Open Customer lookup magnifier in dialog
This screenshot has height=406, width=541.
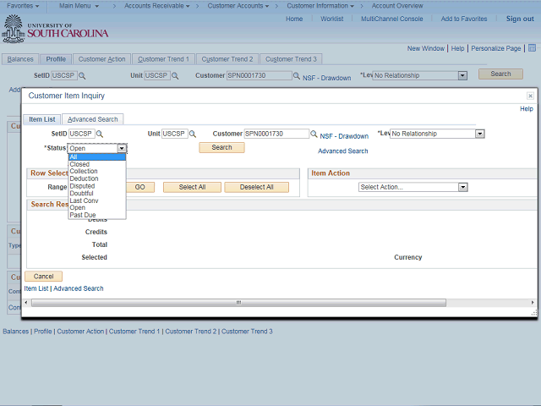click(314, 134)
